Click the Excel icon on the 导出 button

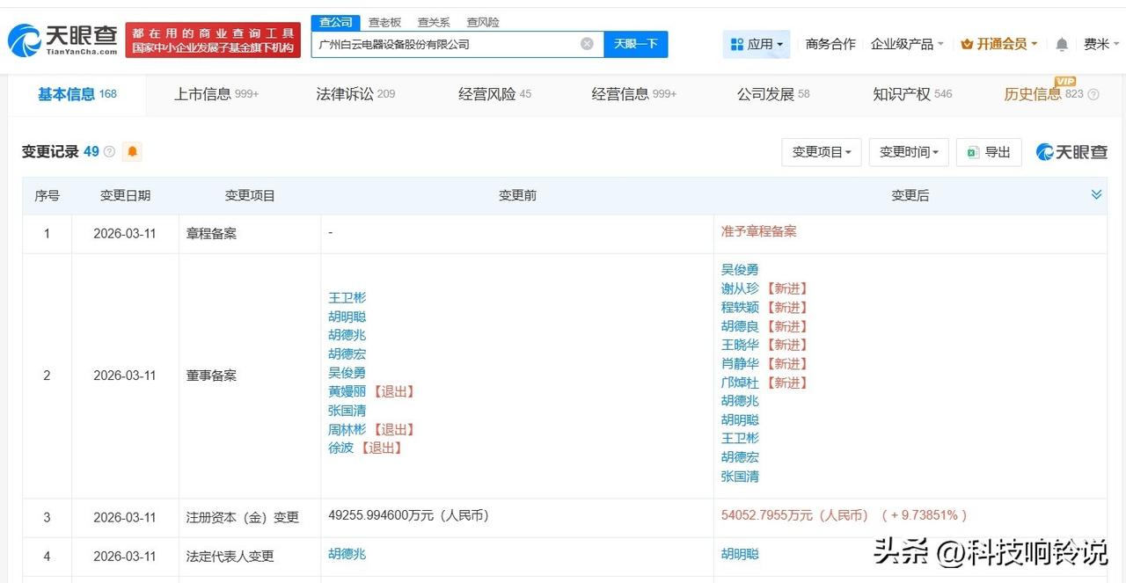point(974,151)
